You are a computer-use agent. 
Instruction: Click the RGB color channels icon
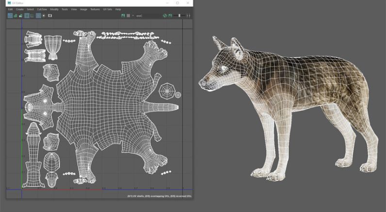tap(165, 16)
